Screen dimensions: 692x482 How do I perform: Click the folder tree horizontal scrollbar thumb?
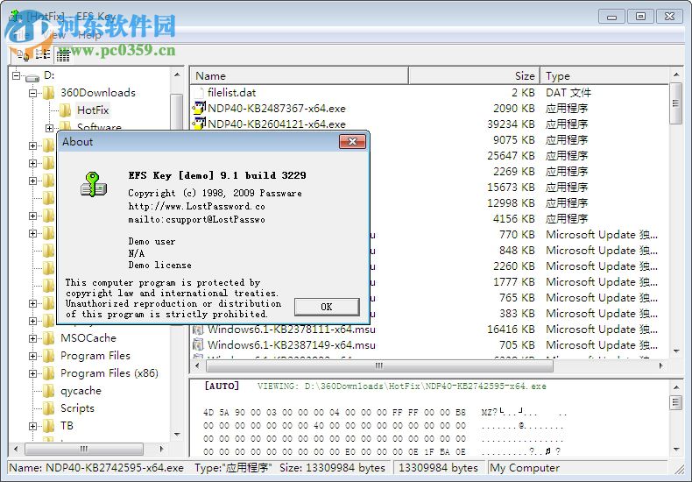[84, 450]
